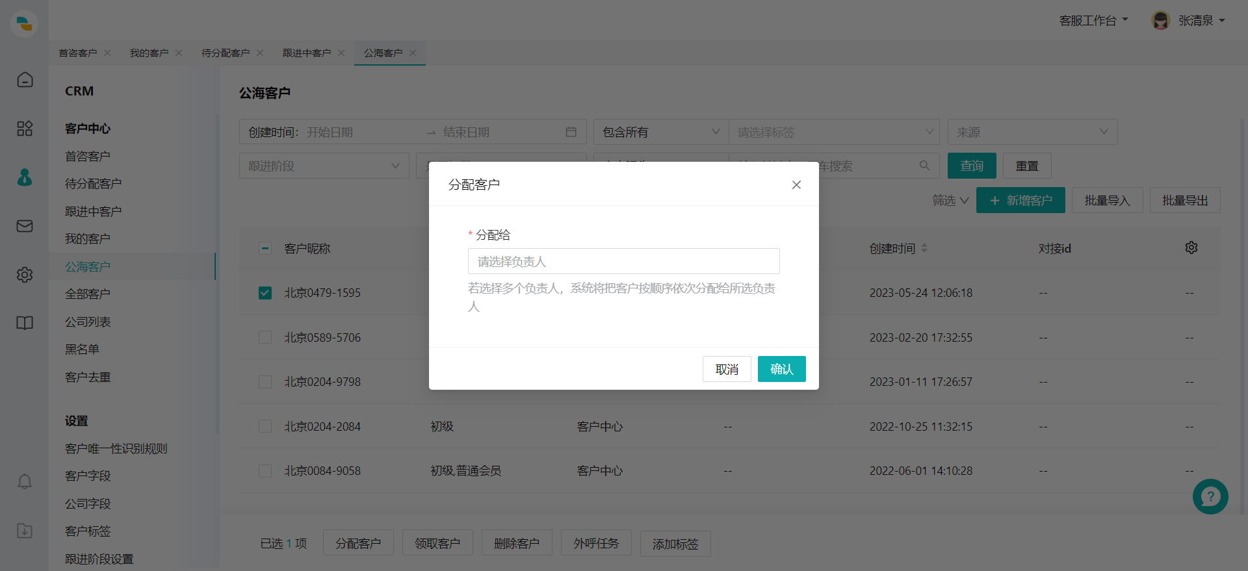Click the user avatar of 张清泉
The height and width of the screenshot is (571, 1248).
point(1160,21)
